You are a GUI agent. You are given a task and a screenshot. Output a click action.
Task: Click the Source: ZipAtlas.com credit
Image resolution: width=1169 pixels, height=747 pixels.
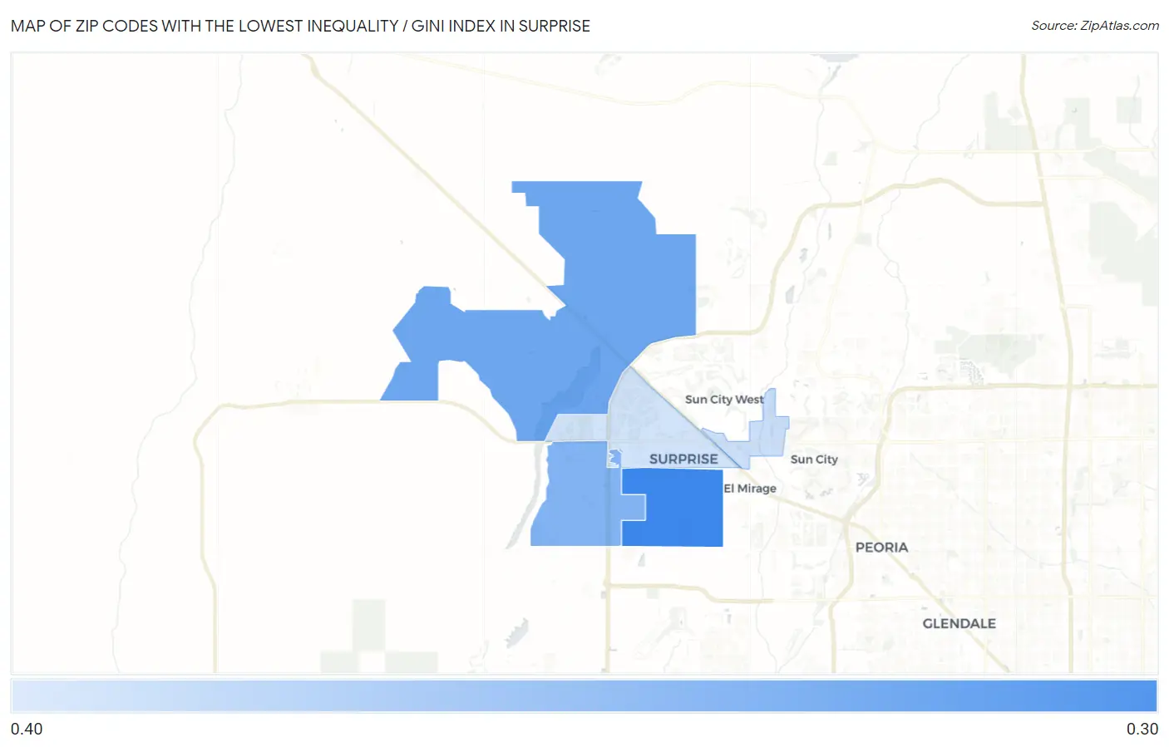(x=1095, y=26)
